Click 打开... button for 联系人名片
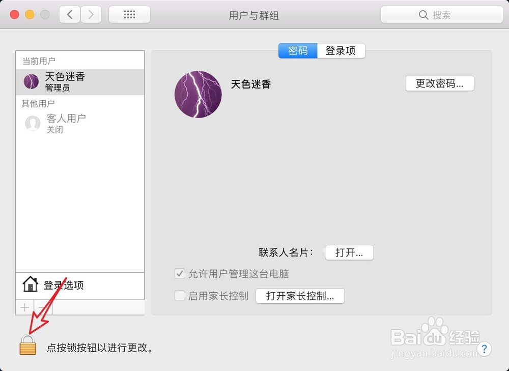Screen dimensions: 509x371 [x=349, y=252]
